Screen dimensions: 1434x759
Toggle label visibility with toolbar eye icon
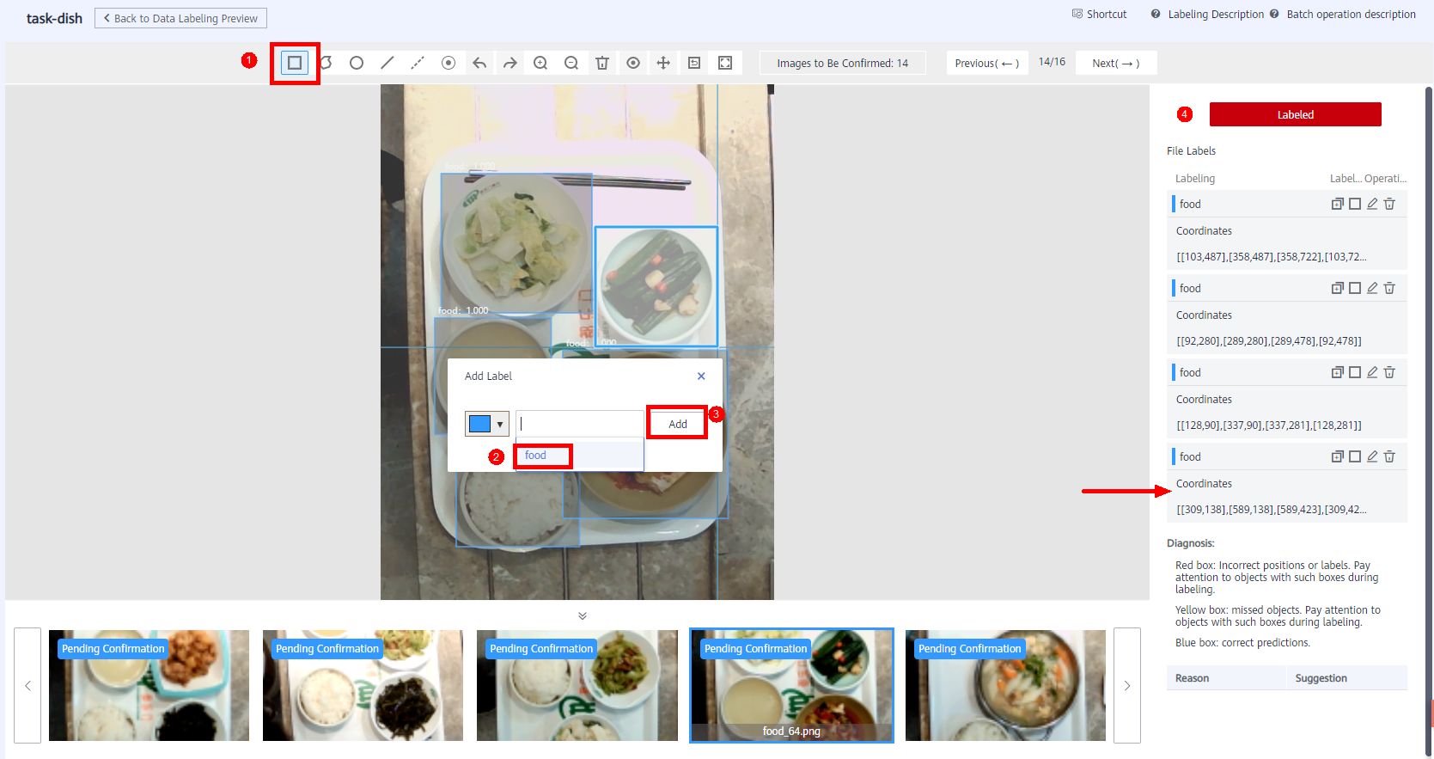(633, 63)
